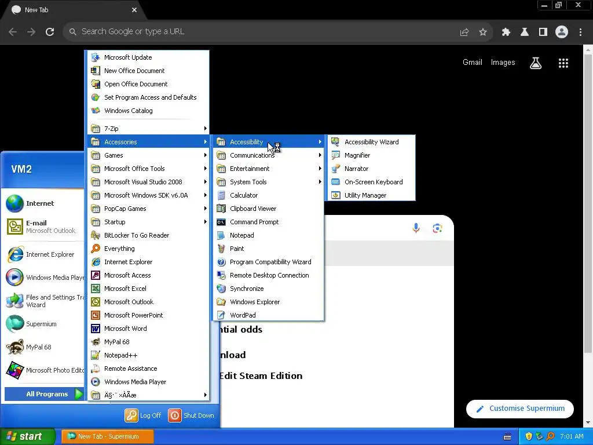The height and width of the screenshot is (445, 593).
Task: Expand Microsoft Visual Studio 2008 submenu
Action: coord(148,182)
